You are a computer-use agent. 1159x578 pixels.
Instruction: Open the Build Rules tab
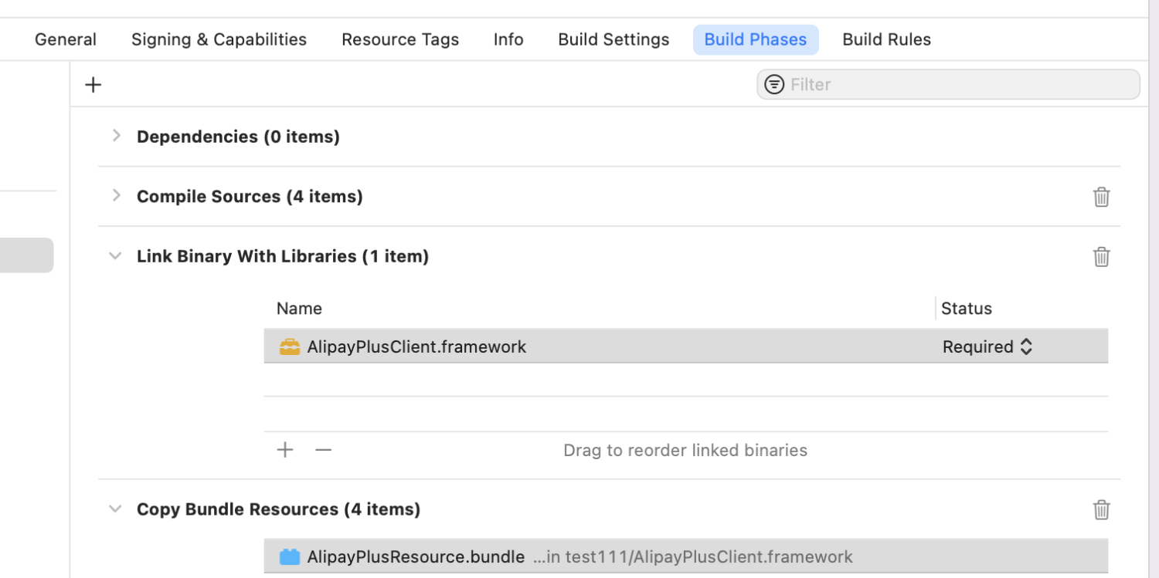coord(886,39)
